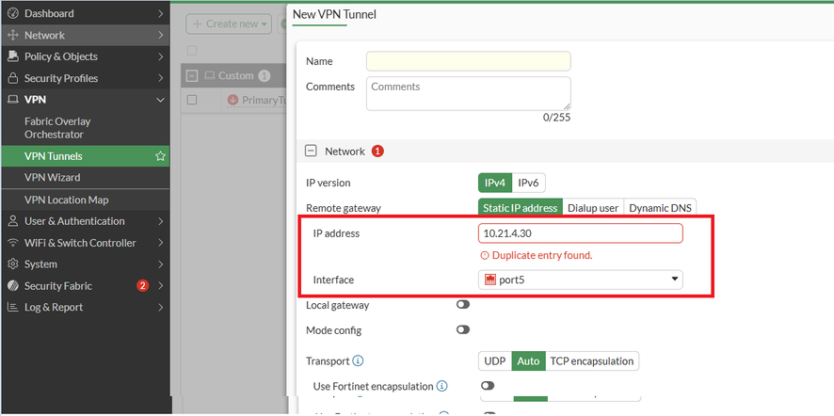Click the System gear icon in sidebar
This screenshot has width=834, height=416.
tap(13, 264)
